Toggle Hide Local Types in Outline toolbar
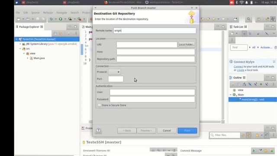This screenshot has width=277, height=156. [267, 84]
